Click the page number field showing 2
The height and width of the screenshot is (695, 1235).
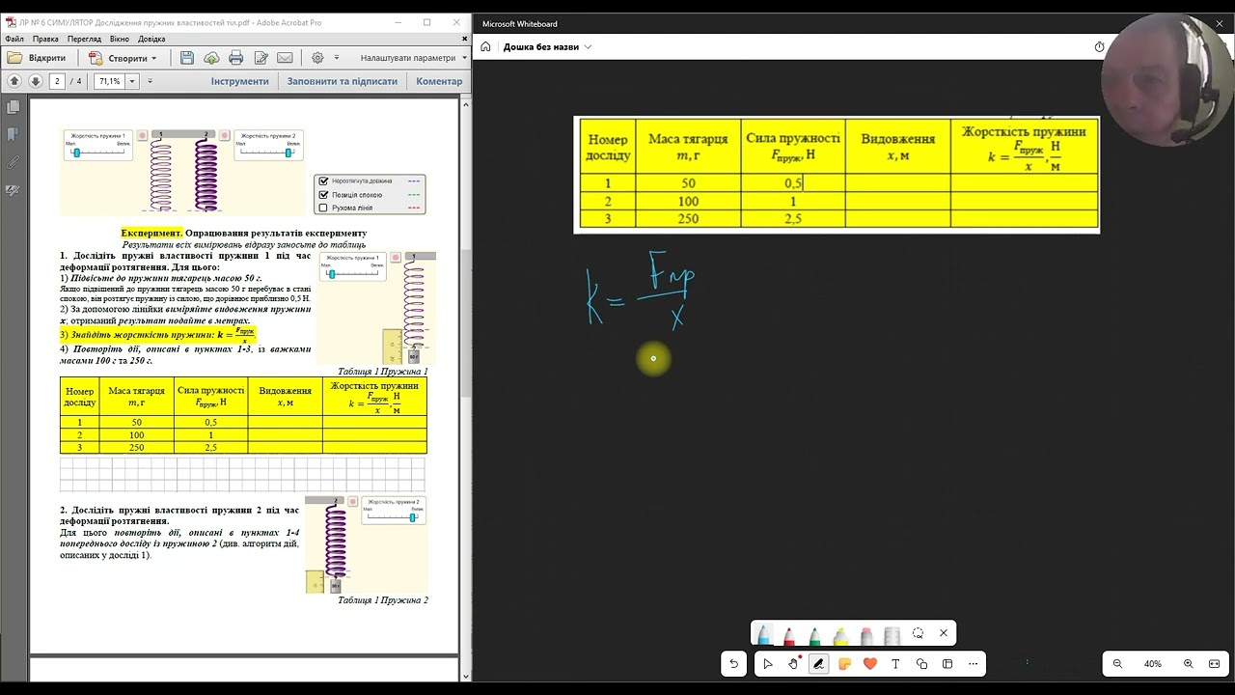click(57, 81)
